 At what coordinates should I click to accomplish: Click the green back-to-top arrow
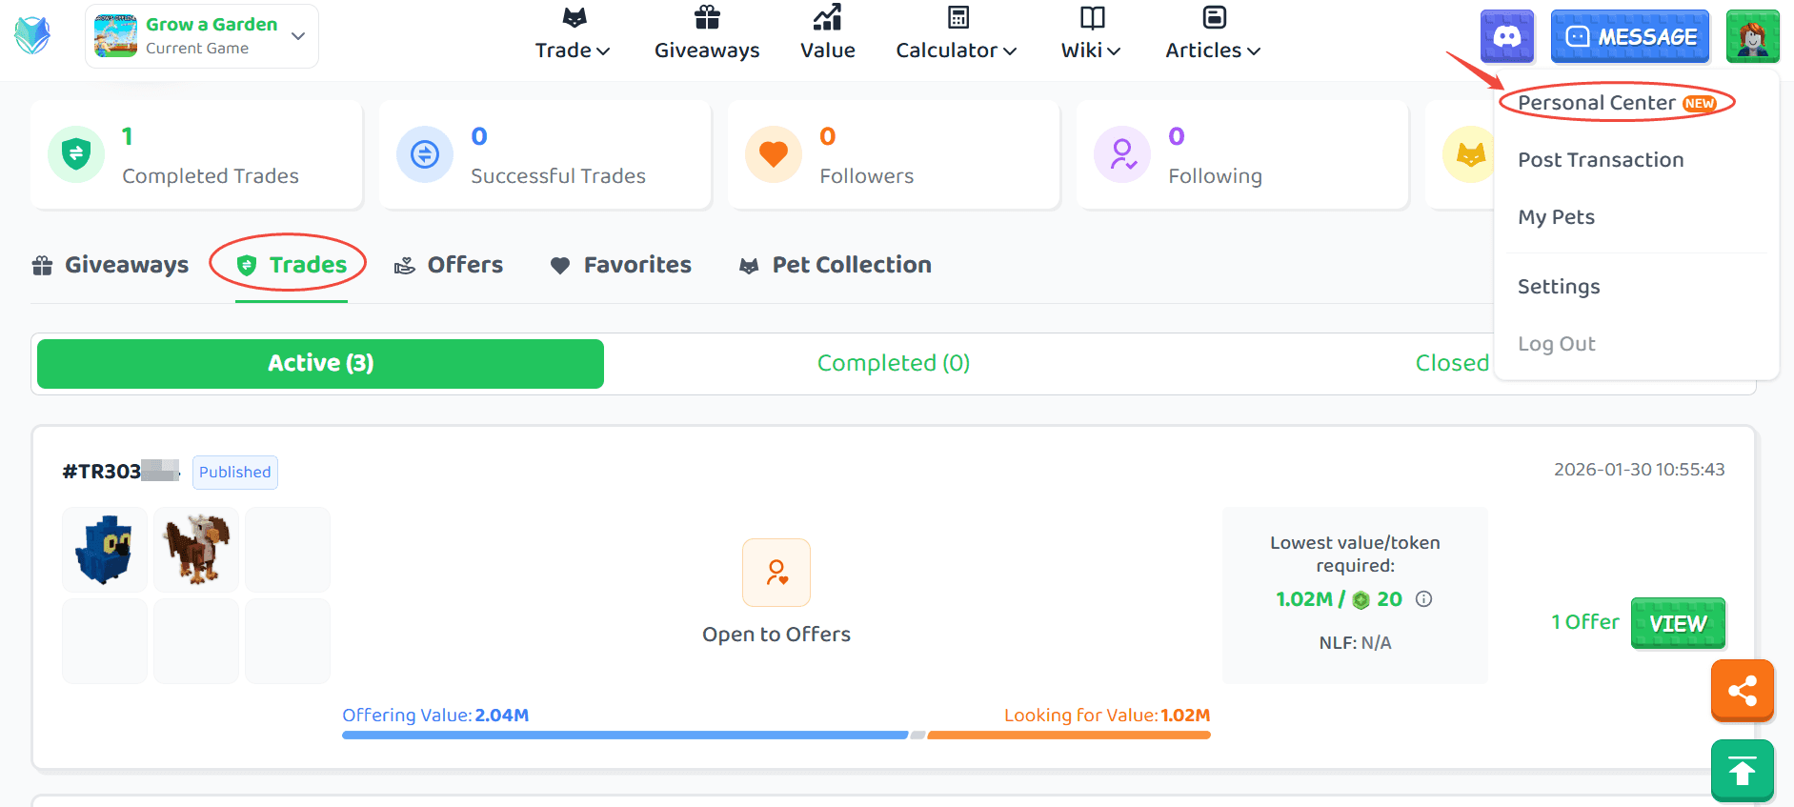[x=1742, y=770]
